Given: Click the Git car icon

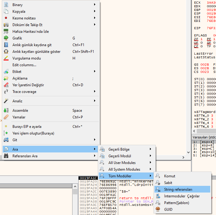Looking at the screenshot, I should (x=6, y=140).
